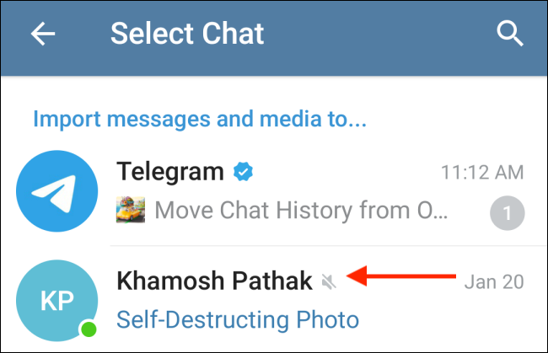548x353 pixels.
Task: Click the green online status dot
Action: 88,329
